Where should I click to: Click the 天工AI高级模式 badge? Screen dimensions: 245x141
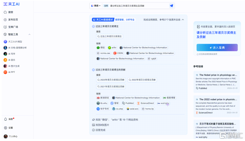point(103,20)
